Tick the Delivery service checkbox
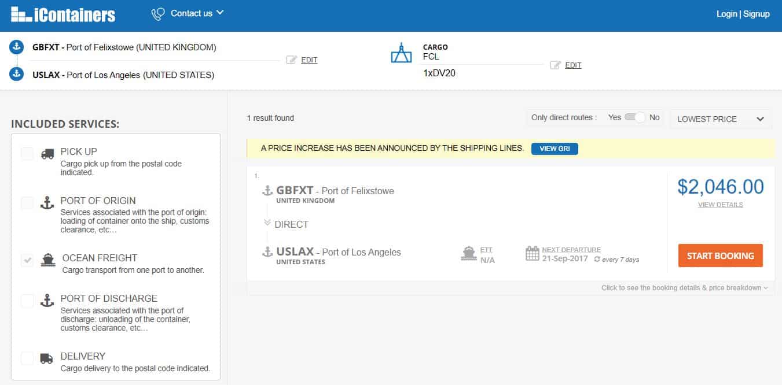The height and width of the screenshot is (385, 782). click(x=27, y=358)
